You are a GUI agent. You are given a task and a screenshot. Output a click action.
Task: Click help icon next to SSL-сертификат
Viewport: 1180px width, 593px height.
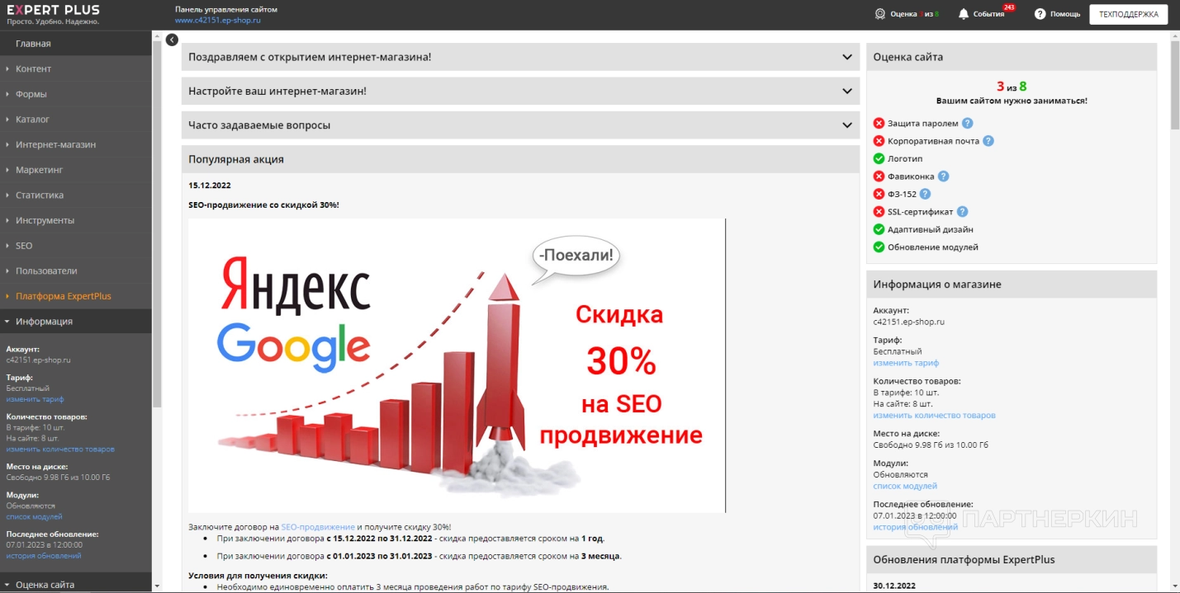point(962,212)
